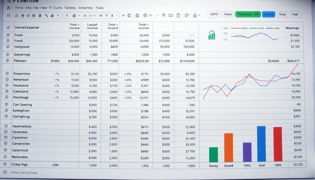This screenshot has height=180, width=315.
Task: Open the Tairales menu
Action: (x=70, y=8)
